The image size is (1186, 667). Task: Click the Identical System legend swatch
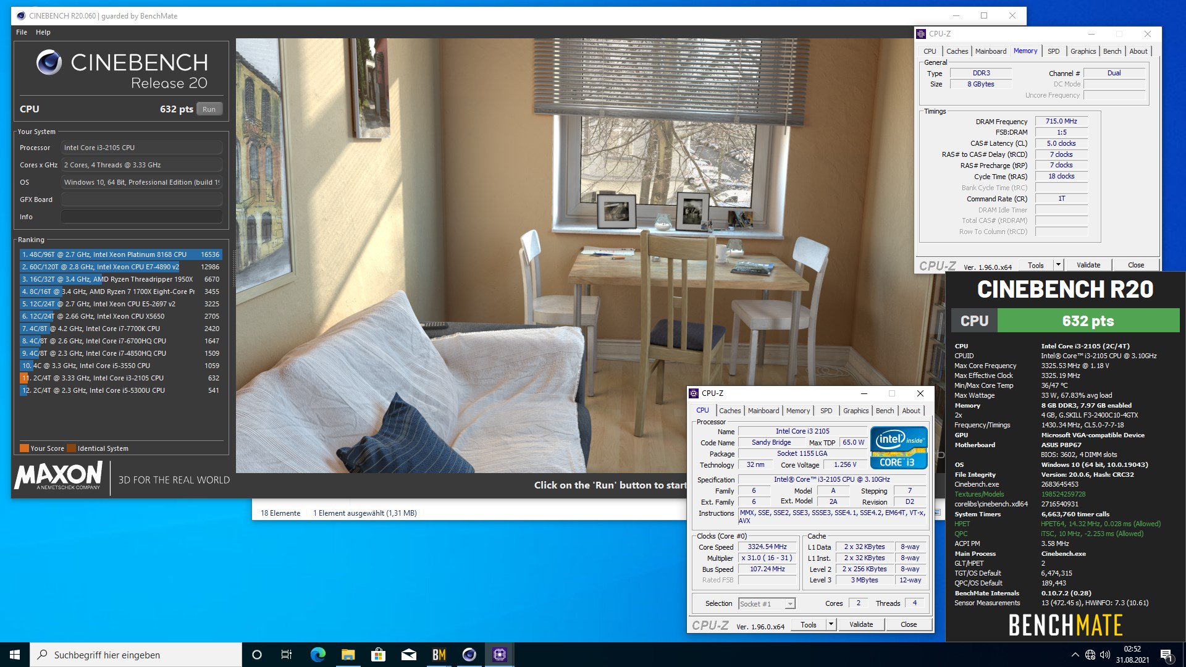(71, 448)
